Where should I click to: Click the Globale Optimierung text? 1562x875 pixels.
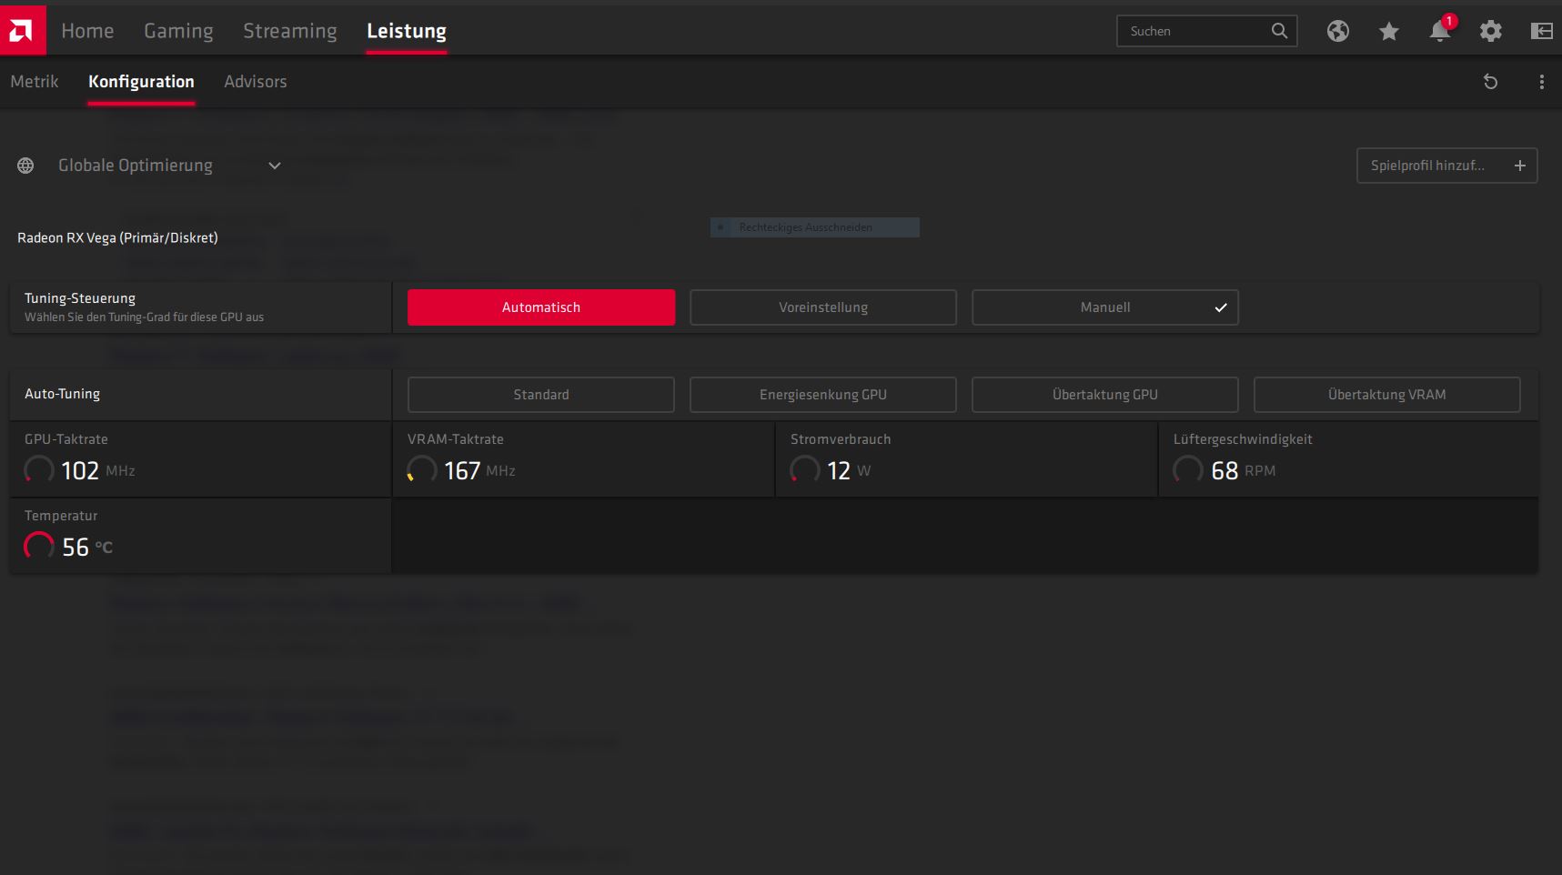(x=136, y=166)
